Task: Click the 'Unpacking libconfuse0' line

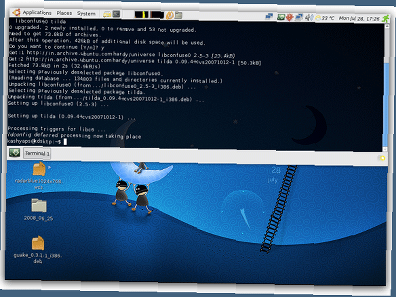Action: click(x=102, y=86)
